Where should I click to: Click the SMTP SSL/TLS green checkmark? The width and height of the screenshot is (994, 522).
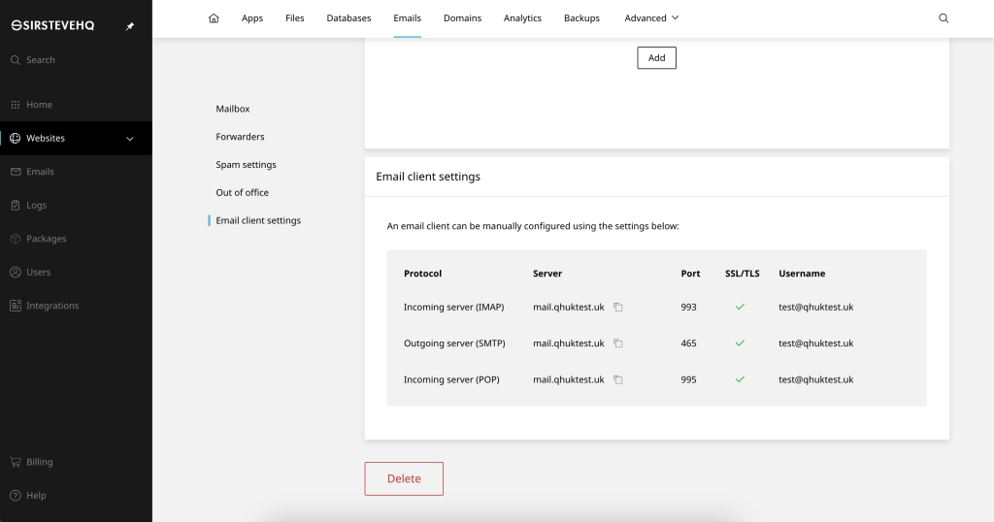coord(740,343)
